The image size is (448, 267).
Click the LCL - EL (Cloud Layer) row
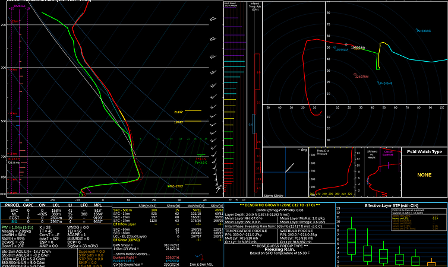click(168, 237)
